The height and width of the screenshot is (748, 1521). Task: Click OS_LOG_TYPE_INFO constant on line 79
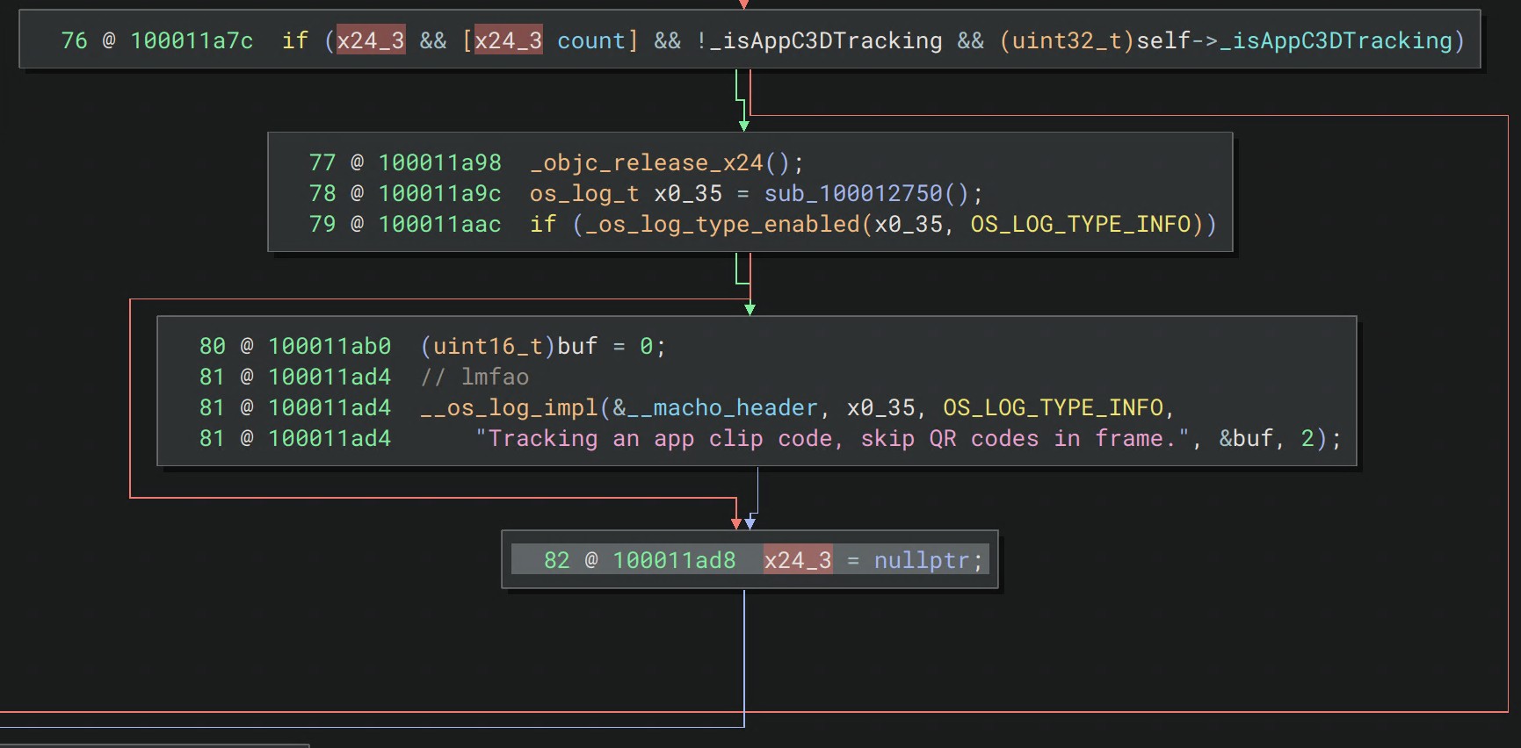point(1080,224)
